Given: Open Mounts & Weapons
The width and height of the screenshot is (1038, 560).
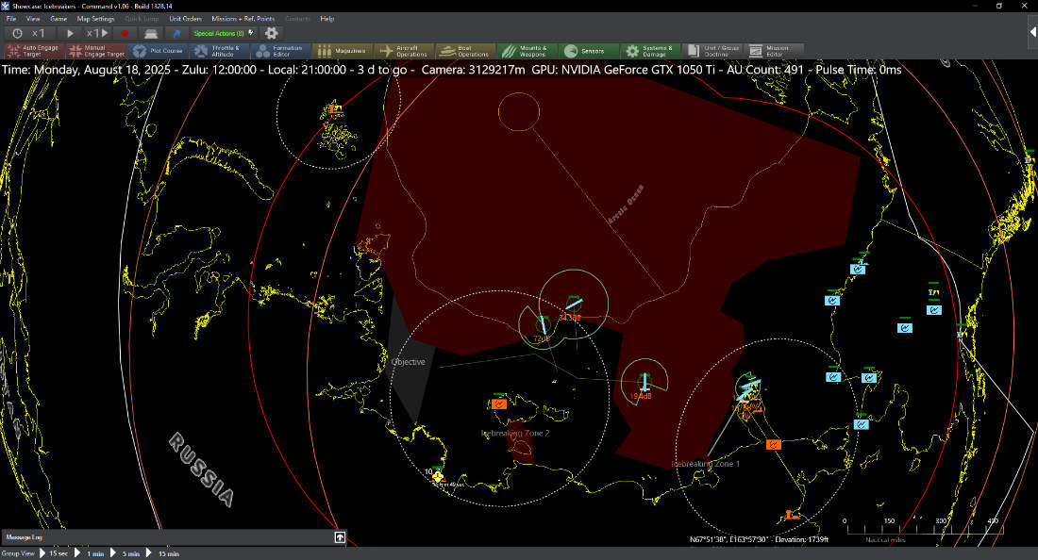Looking at the screenshot, I should [527, 51].
